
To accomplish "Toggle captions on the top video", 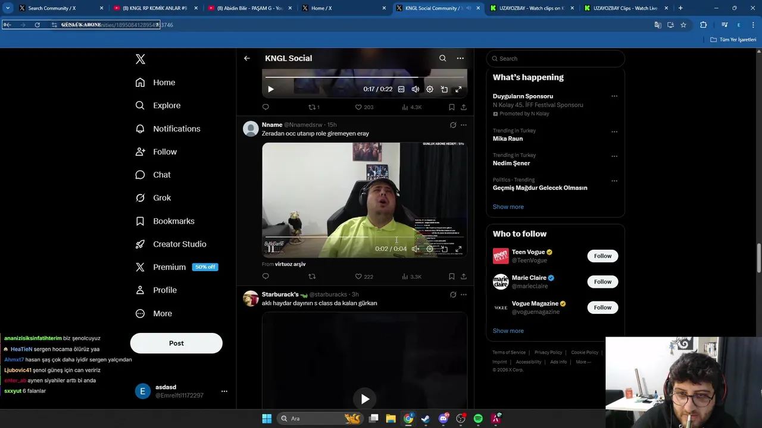I will [x=401, y=89].
